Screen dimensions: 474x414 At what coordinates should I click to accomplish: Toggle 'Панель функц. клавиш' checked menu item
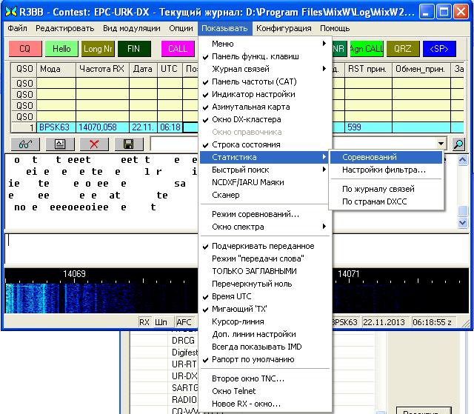pyautogui.click(x=256, y=56)
